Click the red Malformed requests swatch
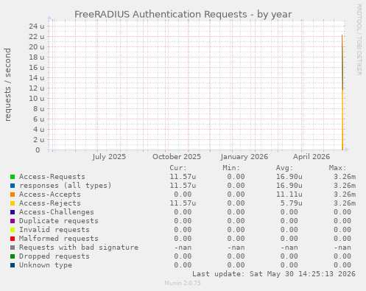 click(13, 239)
